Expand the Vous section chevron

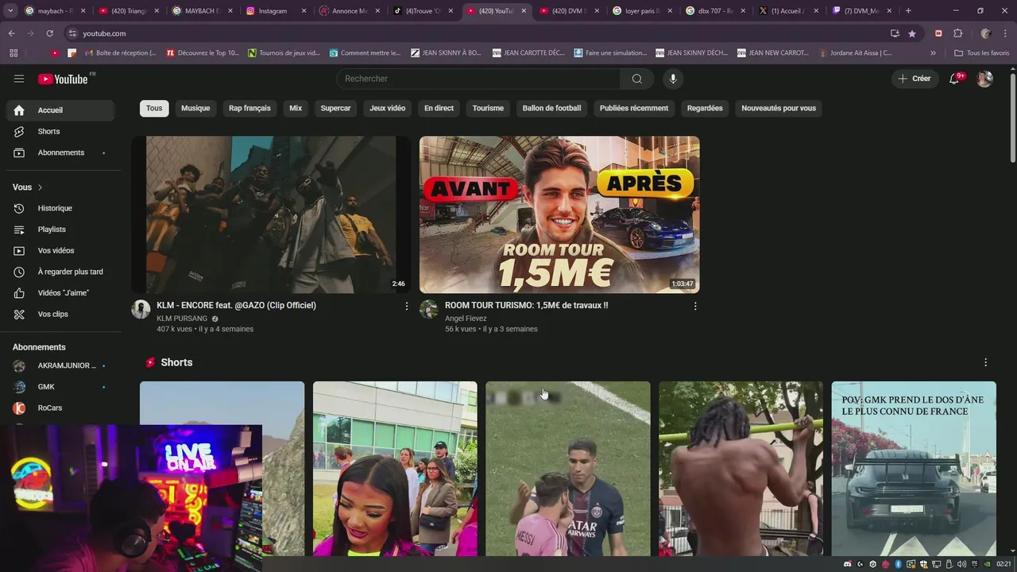(x=40, y=187)
